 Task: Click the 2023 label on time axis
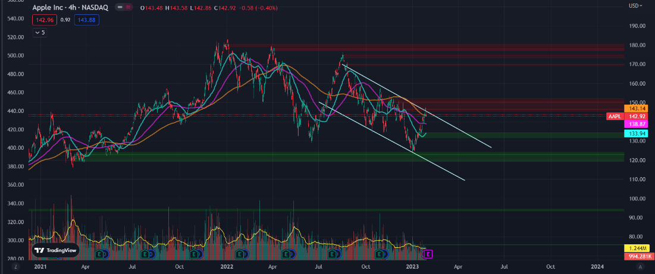tap(412, 266)
